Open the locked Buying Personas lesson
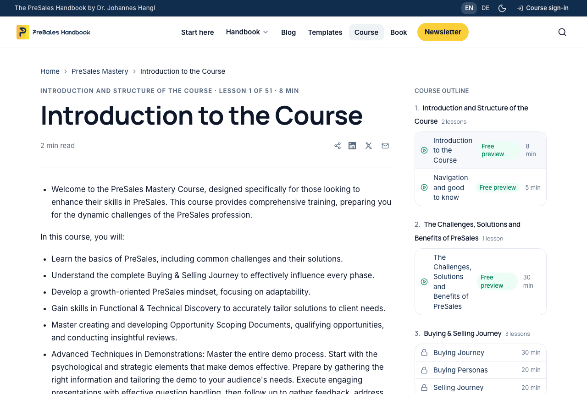 pos(481,370)
